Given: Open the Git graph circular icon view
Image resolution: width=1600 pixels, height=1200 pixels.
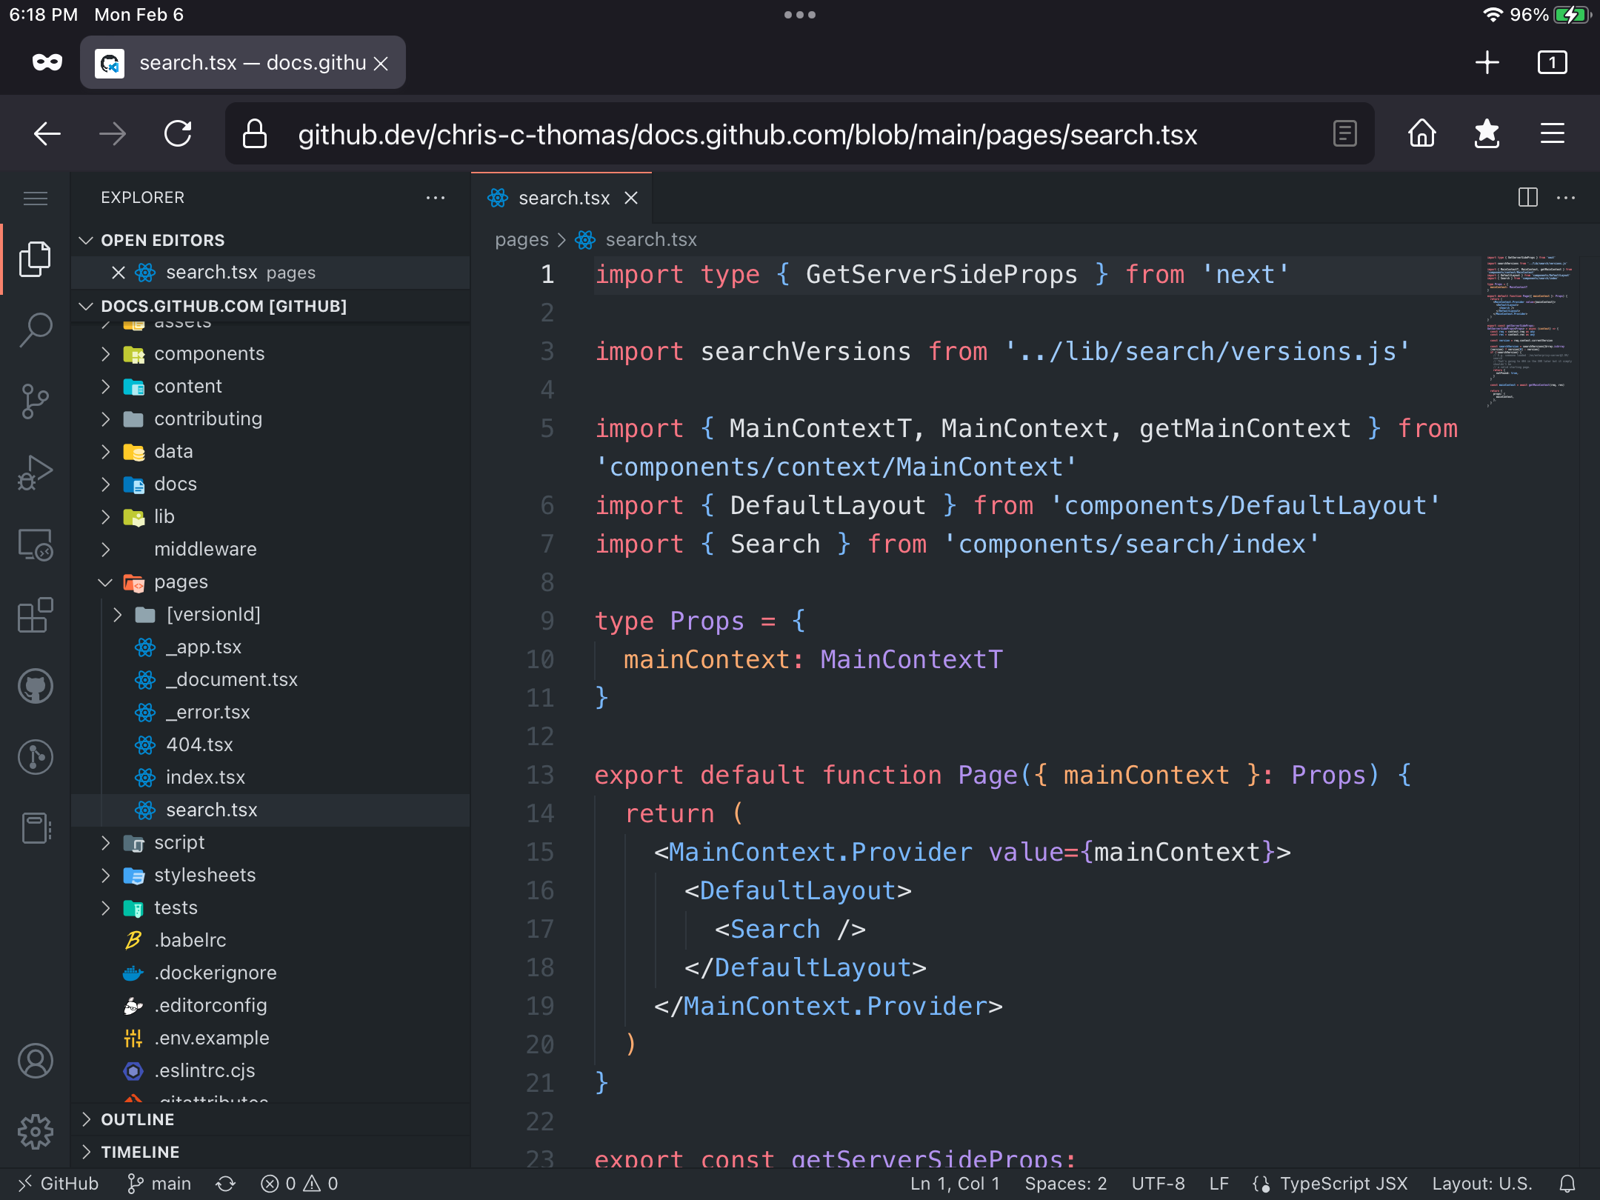Looking at the screenshot, I should pyautogui.click(x=35, y=757).
